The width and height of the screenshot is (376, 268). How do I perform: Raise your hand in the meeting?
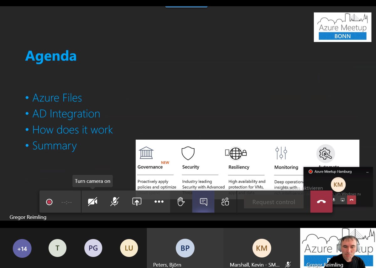[x=181, y=202]
